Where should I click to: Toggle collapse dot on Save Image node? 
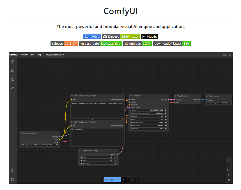click(x=207, y=96)
